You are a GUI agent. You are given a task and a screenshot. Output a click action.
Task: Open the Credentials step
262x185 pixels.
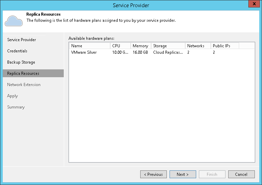pyautogui.click(x=17, y=51)
